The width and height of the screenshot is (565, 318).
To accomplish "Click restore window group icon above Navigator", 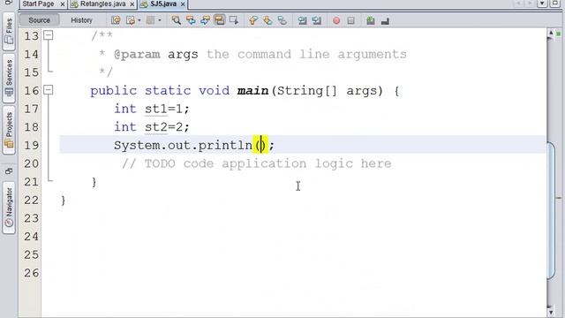I will (x=9, y=170).
